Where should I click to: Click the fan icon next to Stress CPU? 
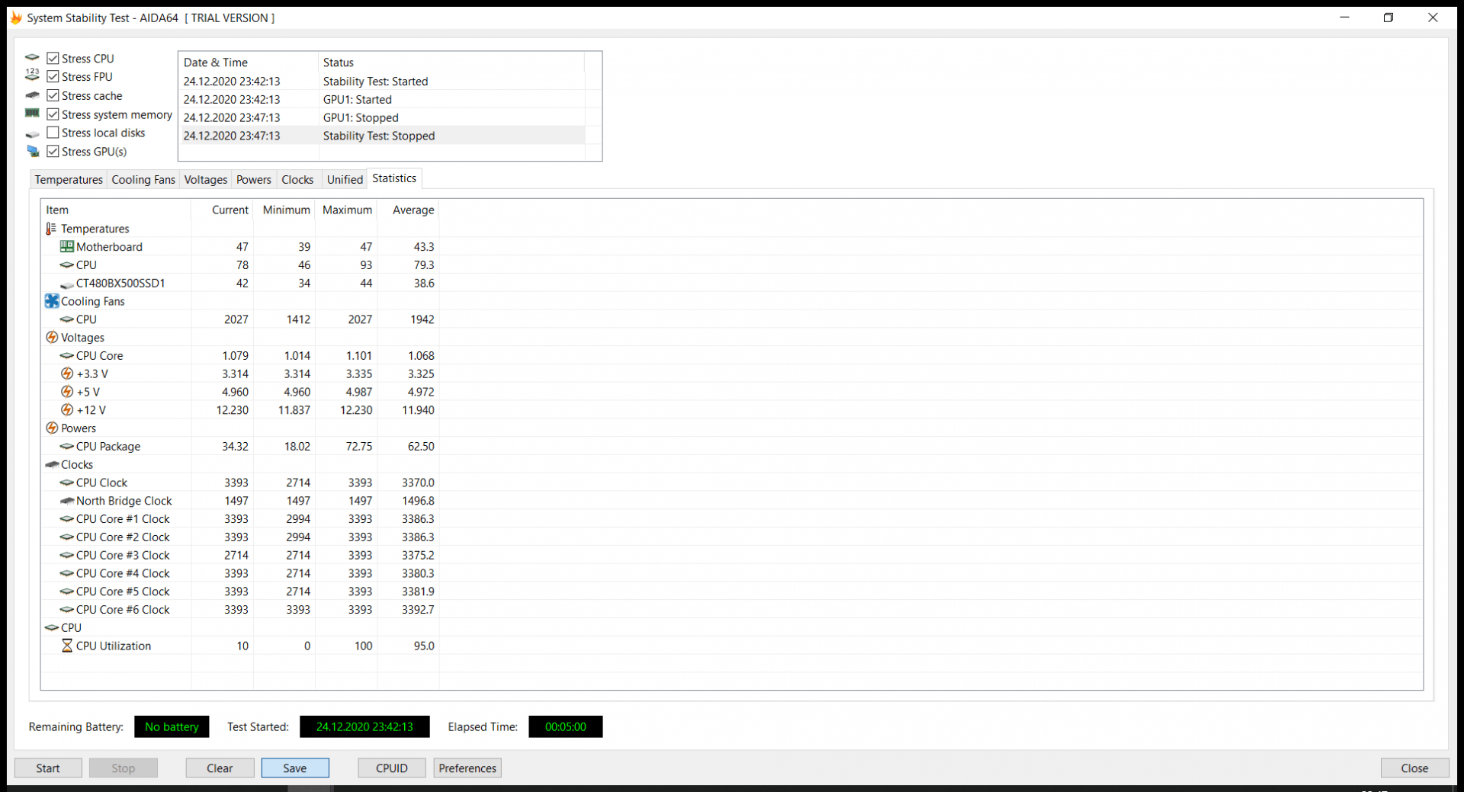pyautogui.click(x=32, y=57)
